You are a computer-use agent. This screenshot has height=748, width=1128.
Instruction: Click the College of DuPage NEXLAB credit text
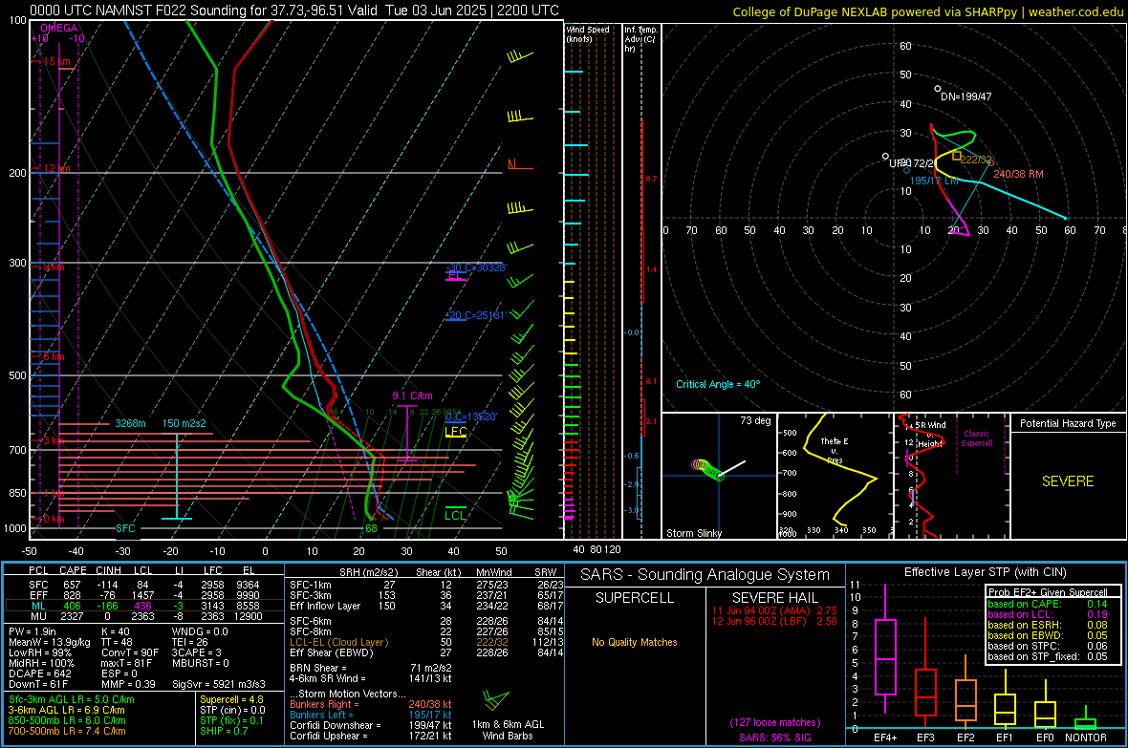tap(928, 11)
